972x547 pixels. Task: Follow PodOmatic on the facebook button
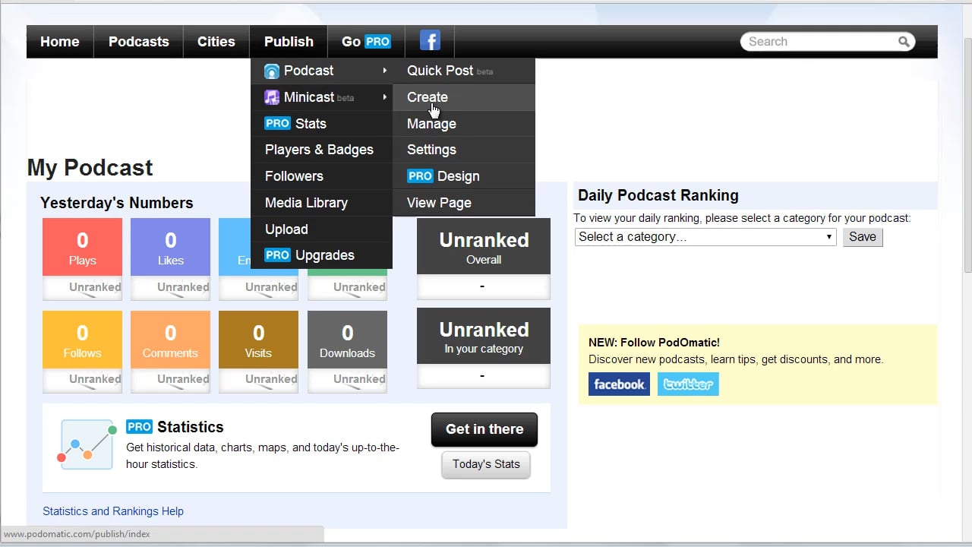(x=619, y=384)
